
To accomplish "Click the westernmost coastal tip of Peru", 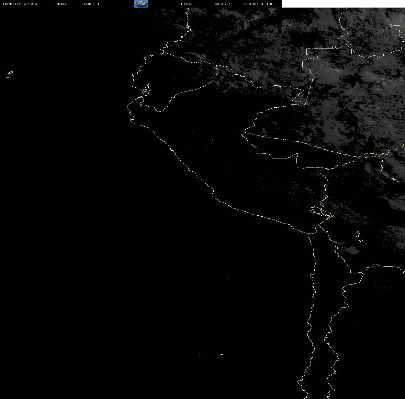I will [x=127, y=108].
